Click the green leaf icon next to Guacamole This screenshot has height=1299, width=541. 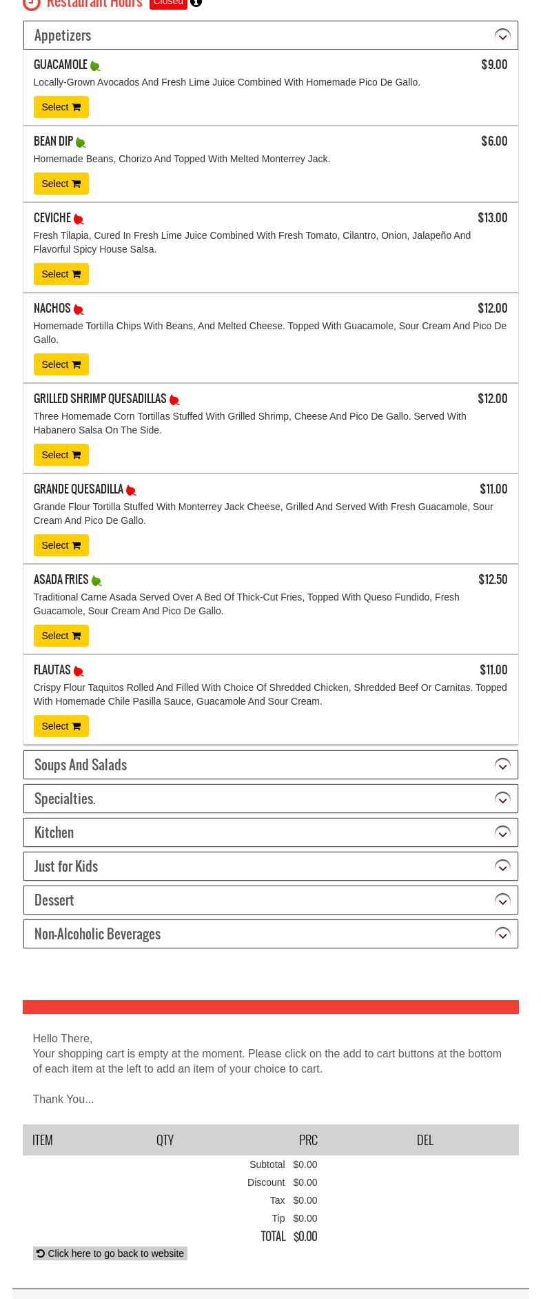click(95, 66)
